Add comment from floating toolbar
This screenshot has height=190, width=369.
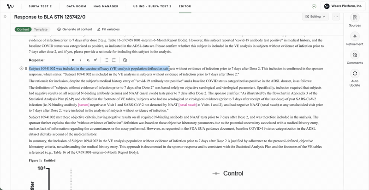point(125,60)
